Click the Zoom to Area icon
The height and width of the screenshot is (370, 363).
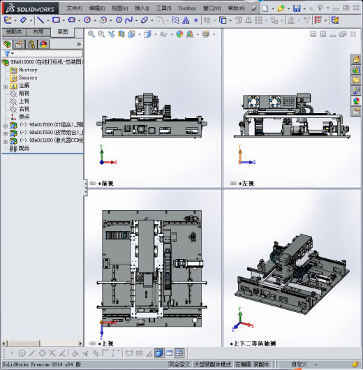pyautogui.click(x=101, y=34)
